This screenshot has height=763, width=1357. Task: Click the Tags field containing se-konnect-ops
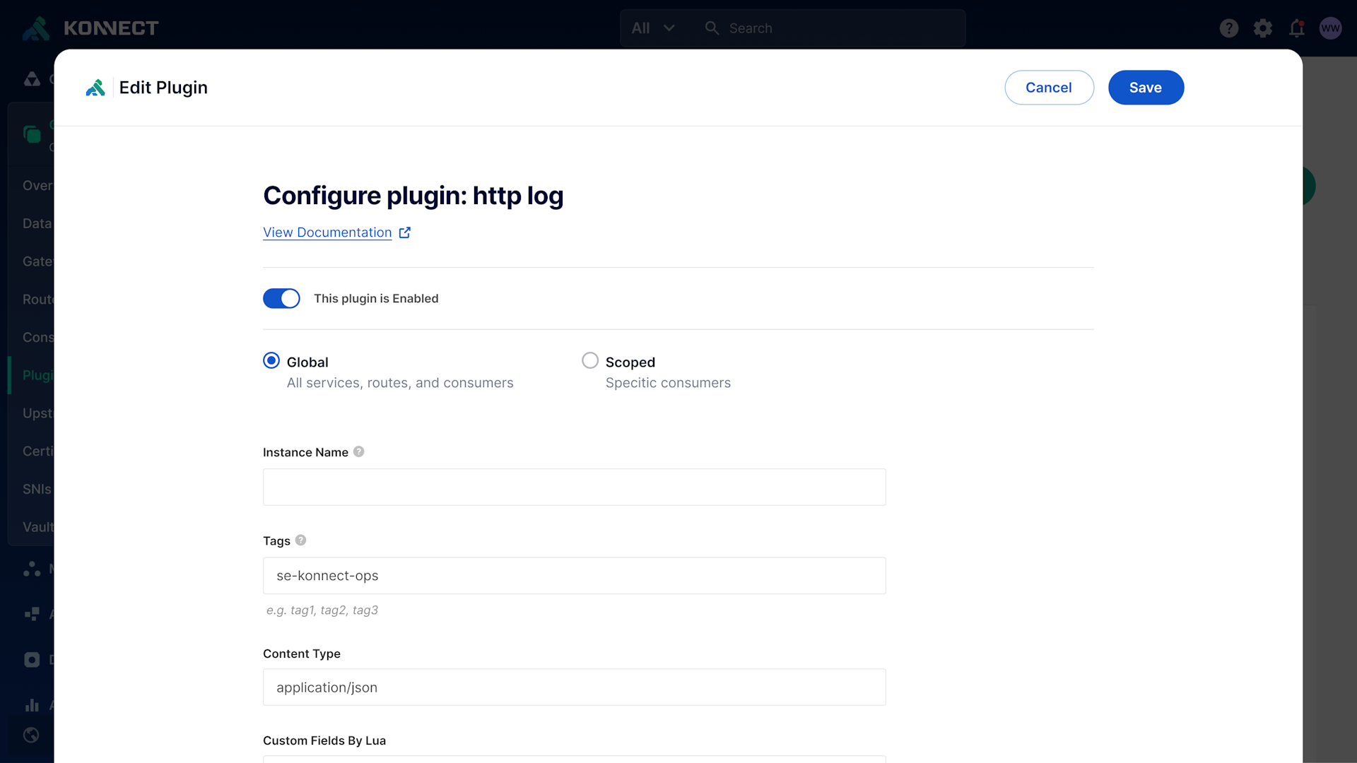coord(574,575)
